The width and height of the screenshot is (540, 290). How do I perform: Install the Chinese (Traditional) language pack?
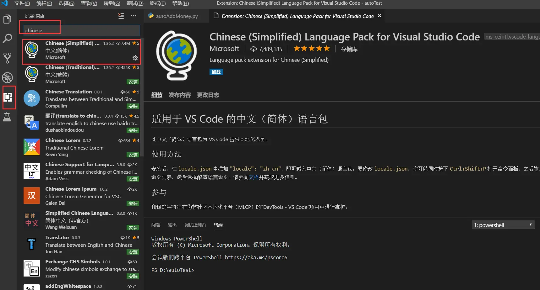(133, 82)
